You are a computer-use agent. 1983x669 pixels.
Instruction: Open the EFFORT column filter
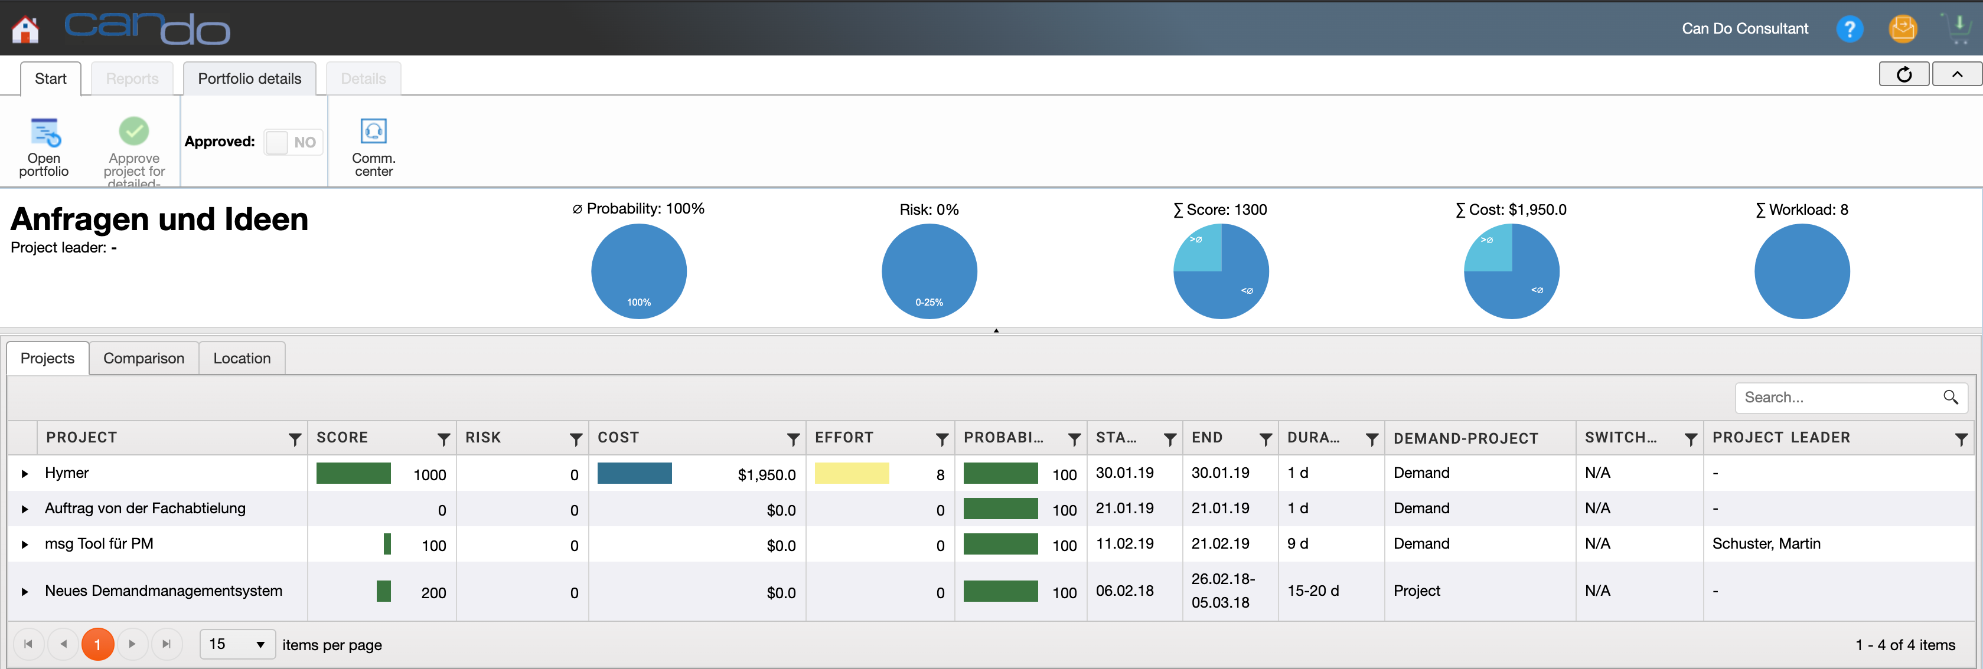tap(941, 439)
